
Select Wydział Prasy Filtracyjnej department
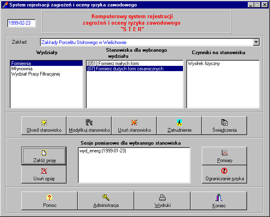coord(35,74)
